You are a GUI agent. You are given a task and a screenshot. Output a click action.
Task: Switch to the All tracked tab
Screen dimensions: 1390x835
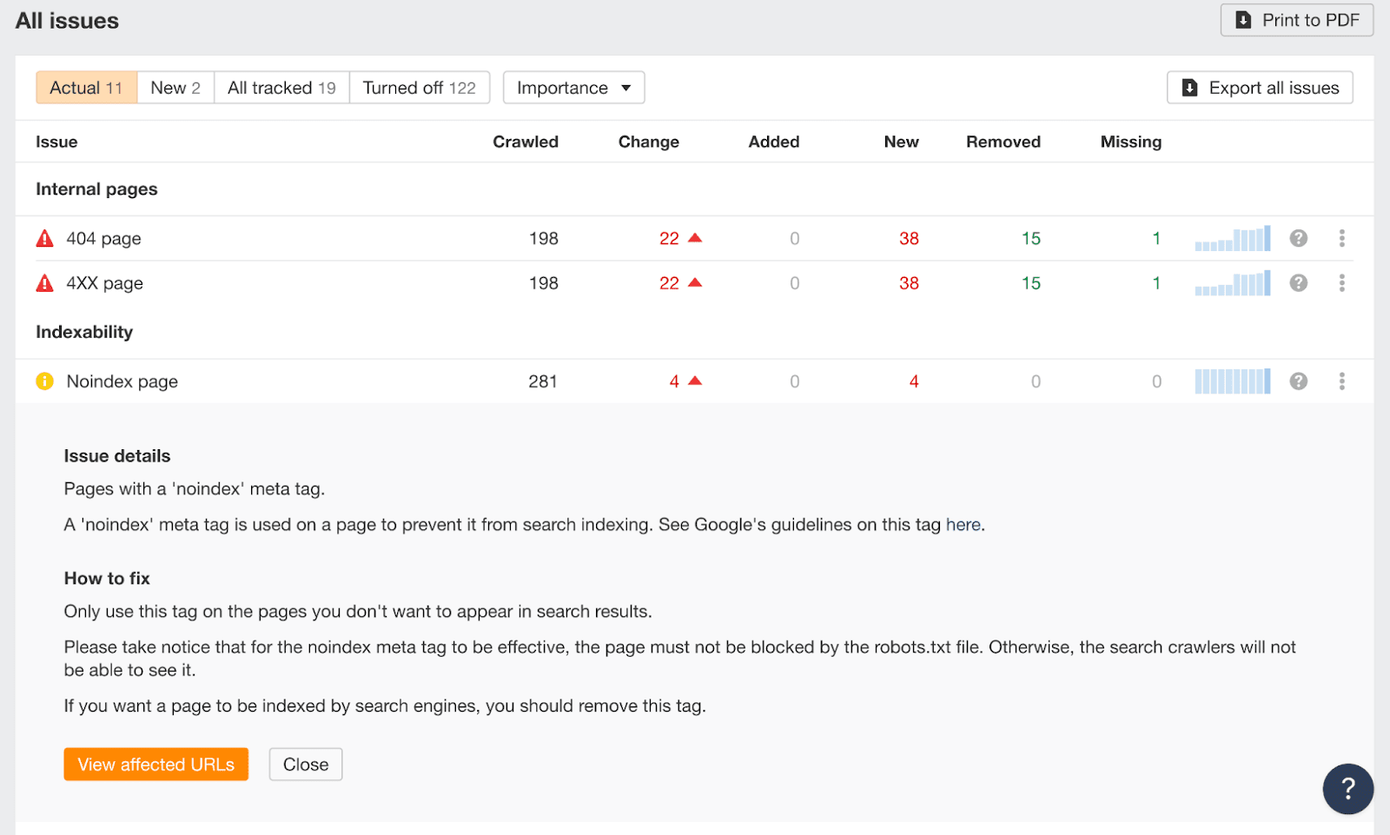(x=280, y=87)
